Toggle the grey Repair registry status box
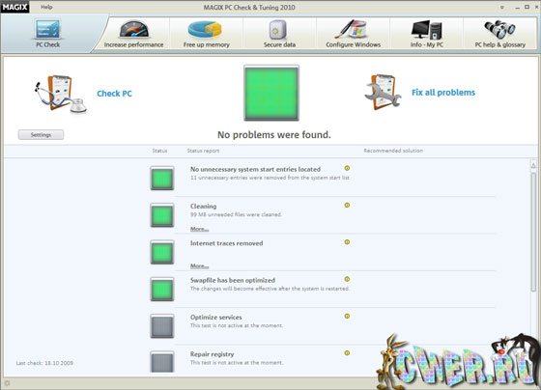Image resolution: width=541 pixels, height=390 pixels. tap(162, 362)
